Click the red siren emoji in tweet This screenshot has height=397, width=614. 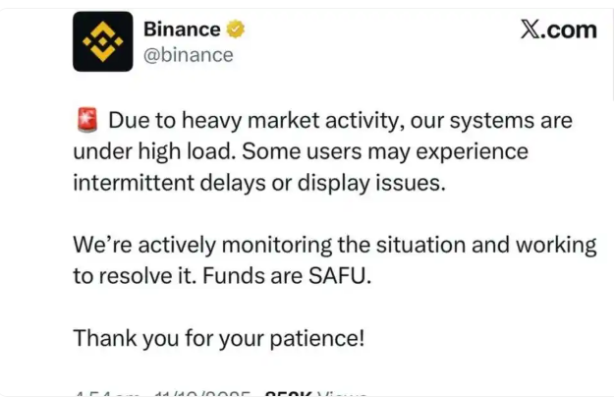point(85,122)
